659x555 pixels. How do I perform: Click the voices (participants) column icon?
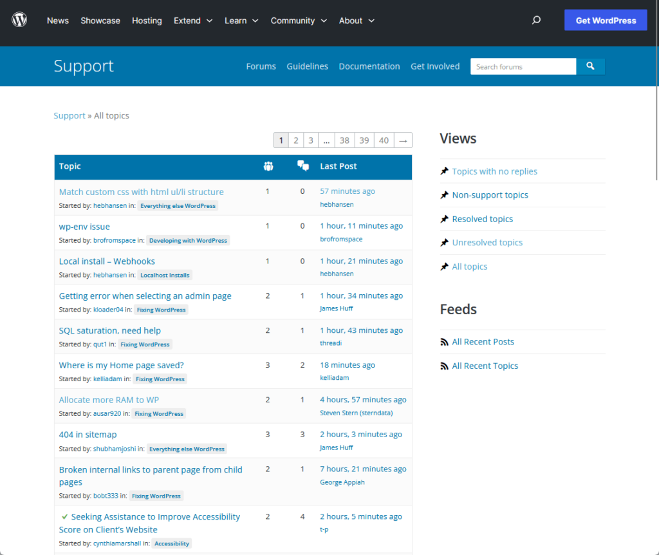click(268, 167)
